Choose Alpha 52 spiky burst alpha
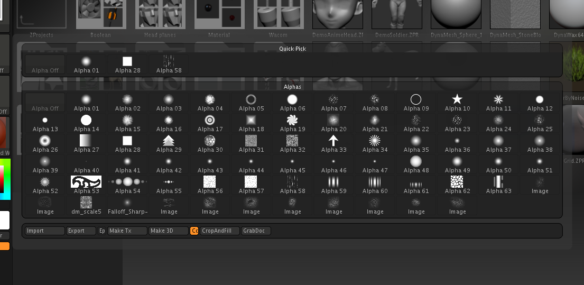This screenshot has height=285, width=584. point(45,185)
